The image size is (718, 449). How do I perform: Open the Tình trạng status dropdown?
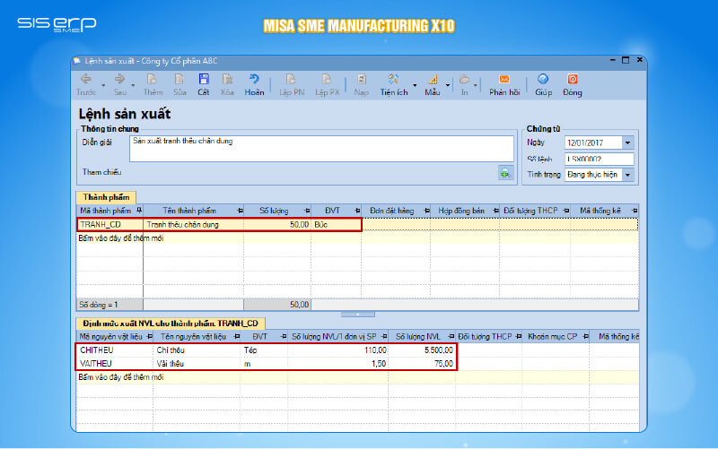tap(627, 175)
